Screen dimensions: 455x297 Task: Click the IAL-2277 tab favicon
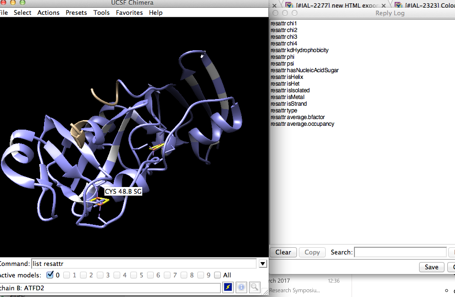289,5
